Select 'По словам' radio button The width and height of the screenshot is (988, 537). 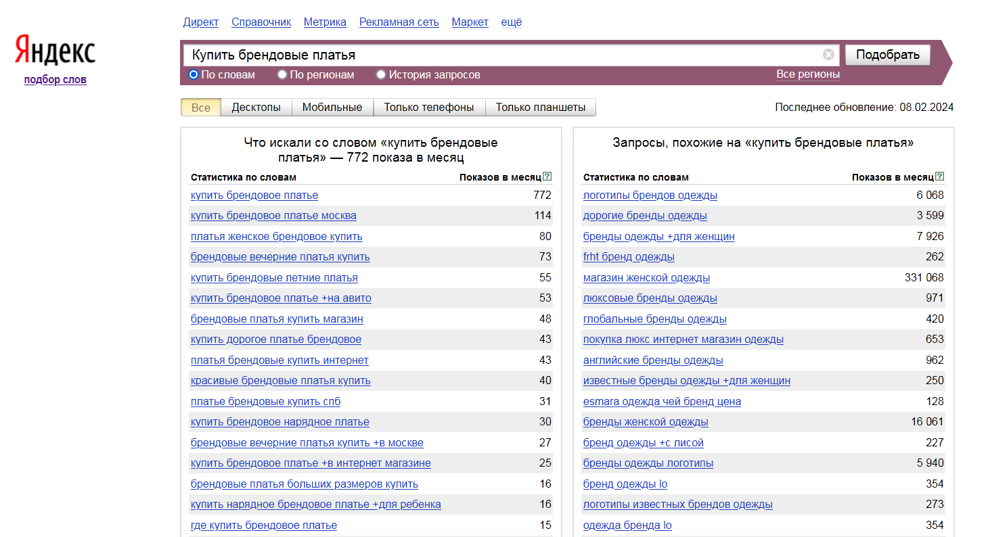pos(194,74)
